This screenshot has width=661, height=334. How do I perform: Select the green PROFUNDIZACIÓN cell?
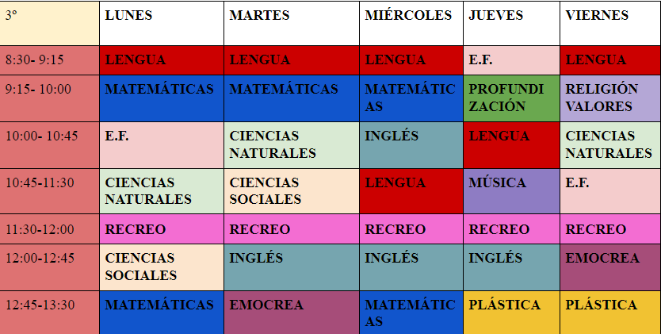(511, 98)
